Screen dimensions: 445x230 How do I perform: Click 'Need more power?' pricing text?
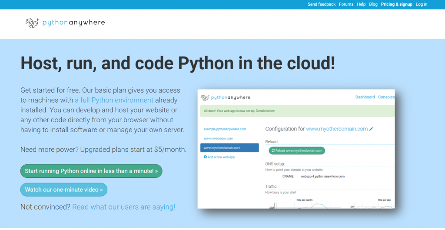coord(103,150)
